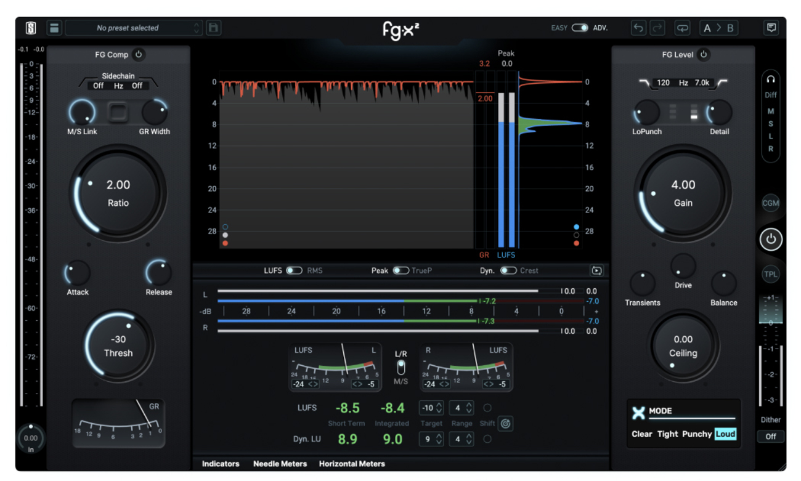This screenshot has width=801, height=481.
Task: Toggle Peak to TrueP switch
Action: [400, 270]
